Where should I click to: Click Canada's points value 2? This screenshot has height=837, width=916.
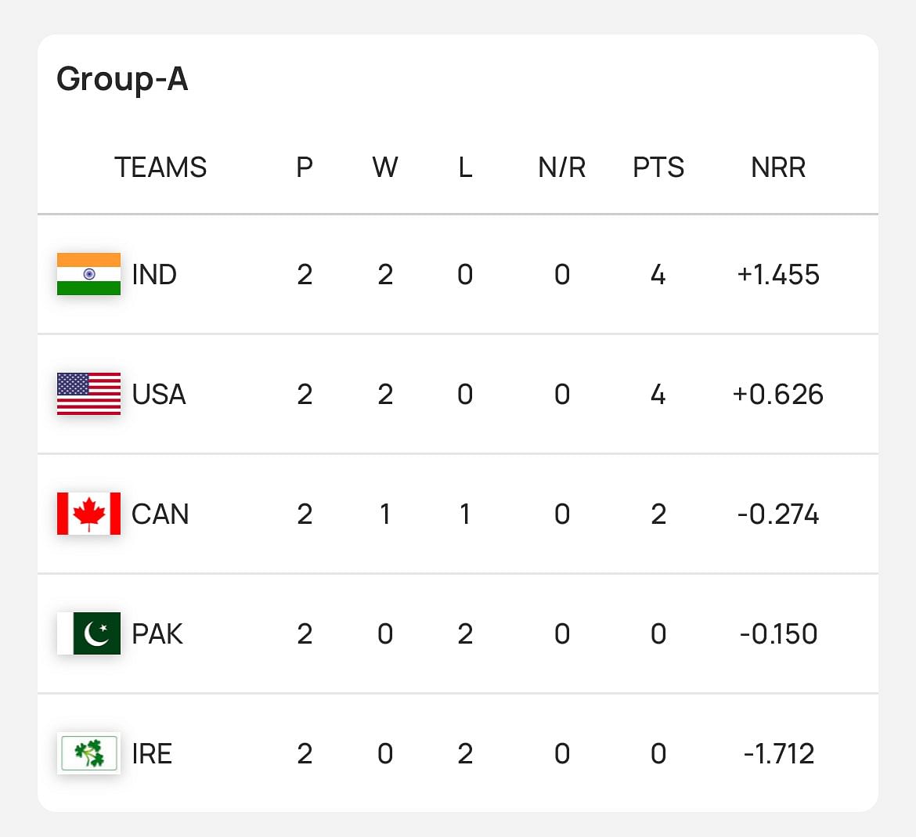point(658,514)
